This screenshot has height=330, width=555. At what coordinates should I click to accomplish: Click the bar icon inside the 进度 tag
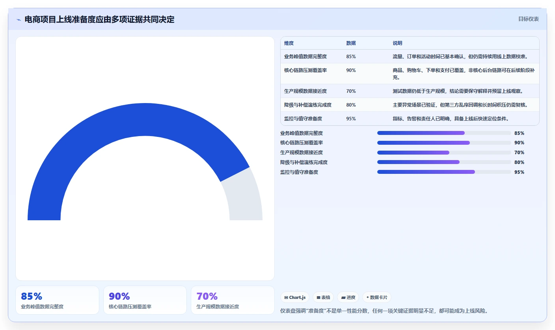[x=343, y=298]
